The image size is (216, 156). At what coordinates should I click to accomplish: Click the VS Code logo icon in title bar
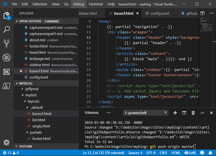pos(5,4)
